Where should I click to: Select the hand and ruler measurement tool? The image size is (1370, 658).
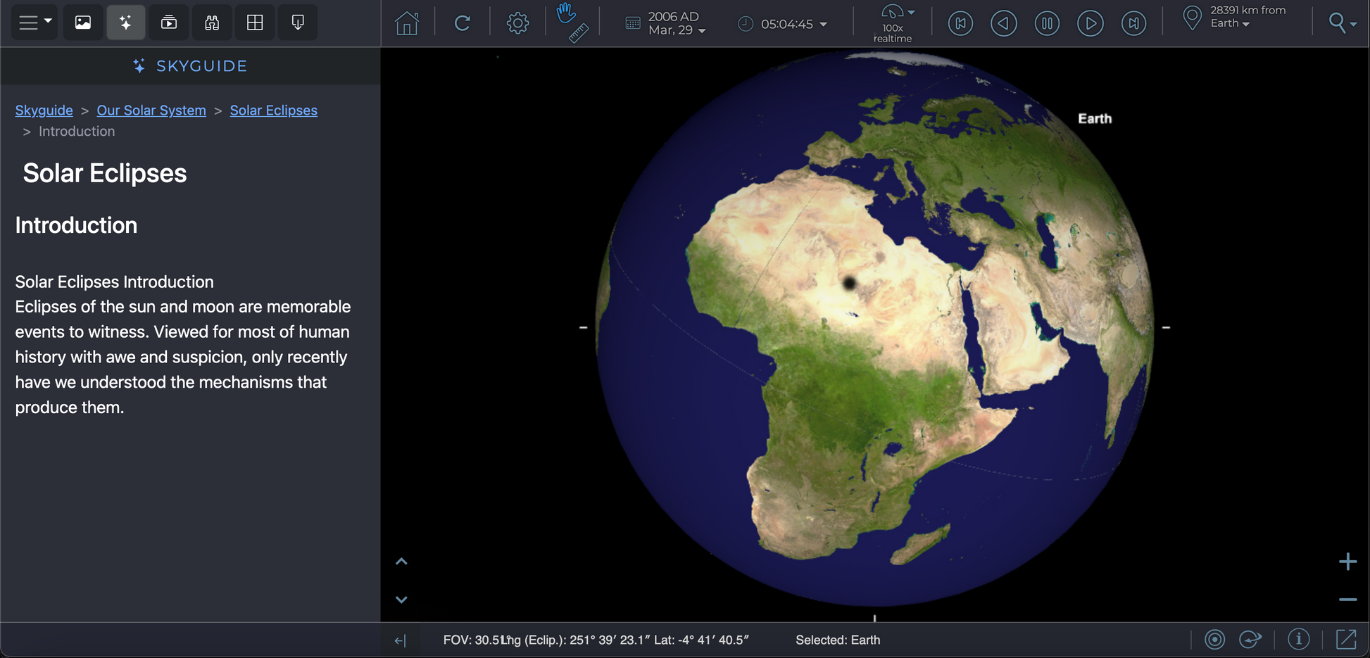572,23
